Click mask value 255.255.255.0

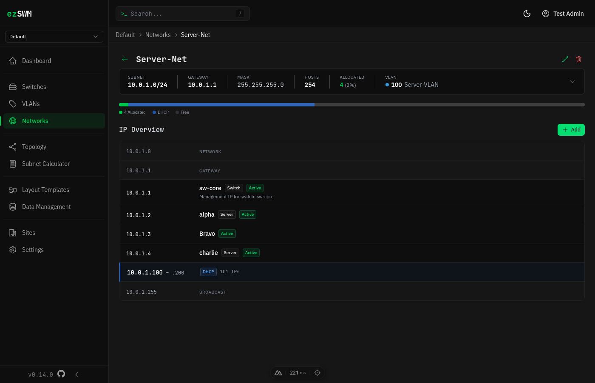(261, 85)
